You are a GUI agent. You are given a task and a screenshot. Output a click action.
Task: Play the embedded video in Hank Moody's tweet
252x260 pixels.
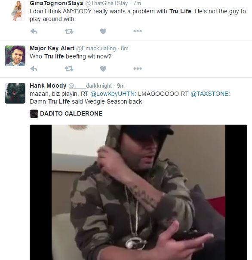(x=138, y=192)
